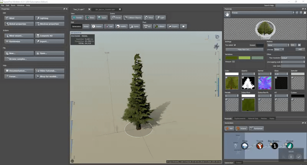Click the Export post button
Screen dimensions: 307x165
[173, 26]
